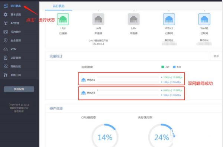Switch to the 运行状态 tab
This screenshot has height=147, width=223.
tap(59, 6)
